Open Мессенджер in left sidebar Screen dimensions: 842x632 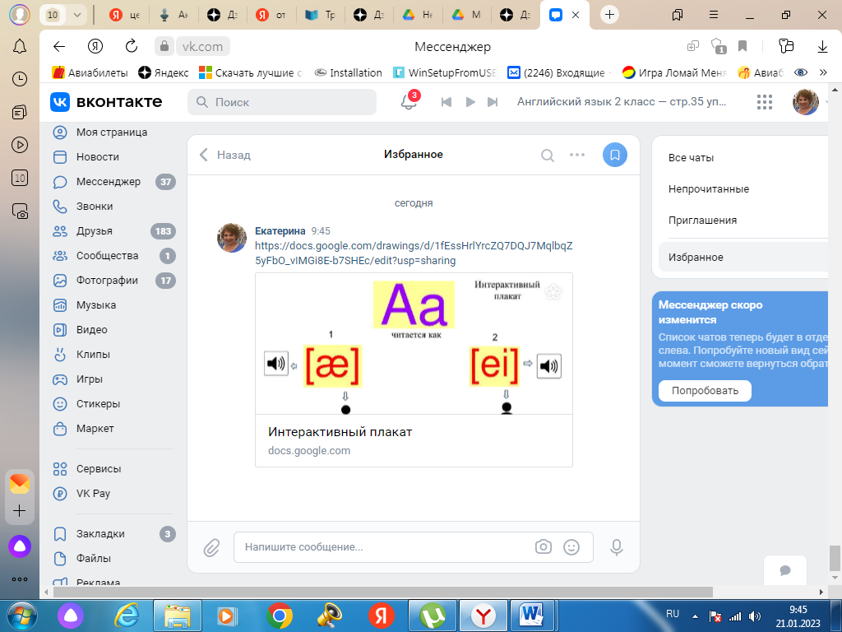[108, 182]
